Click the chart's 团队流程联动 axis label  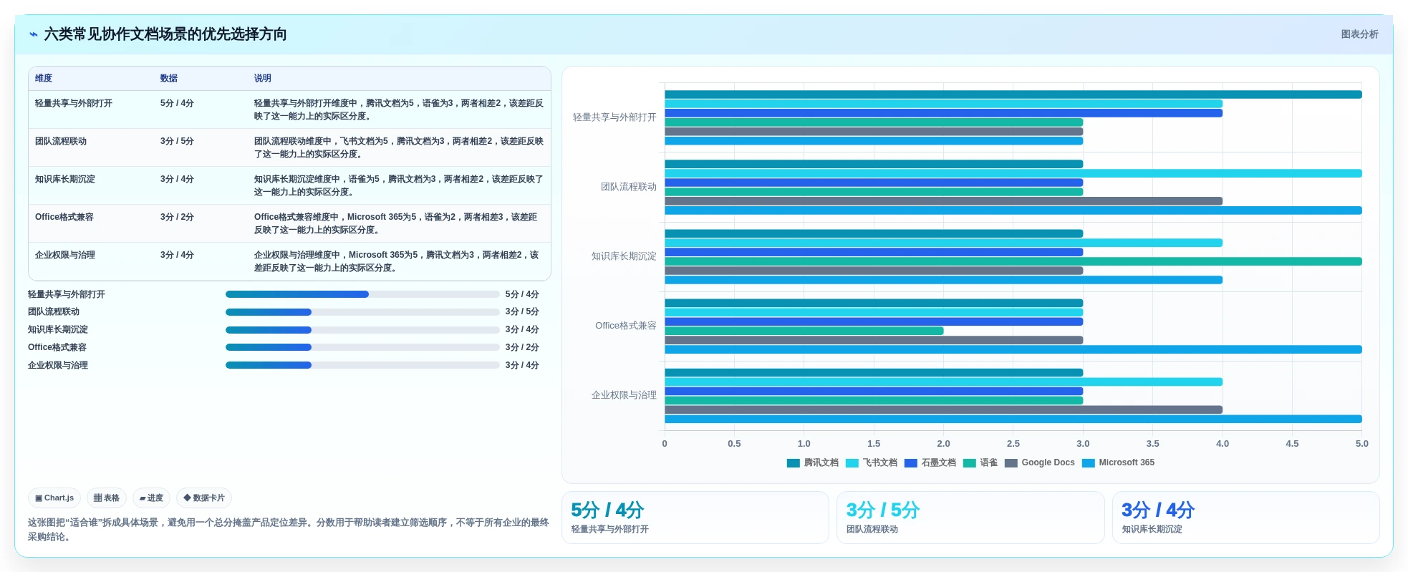(x=628, y=187)
